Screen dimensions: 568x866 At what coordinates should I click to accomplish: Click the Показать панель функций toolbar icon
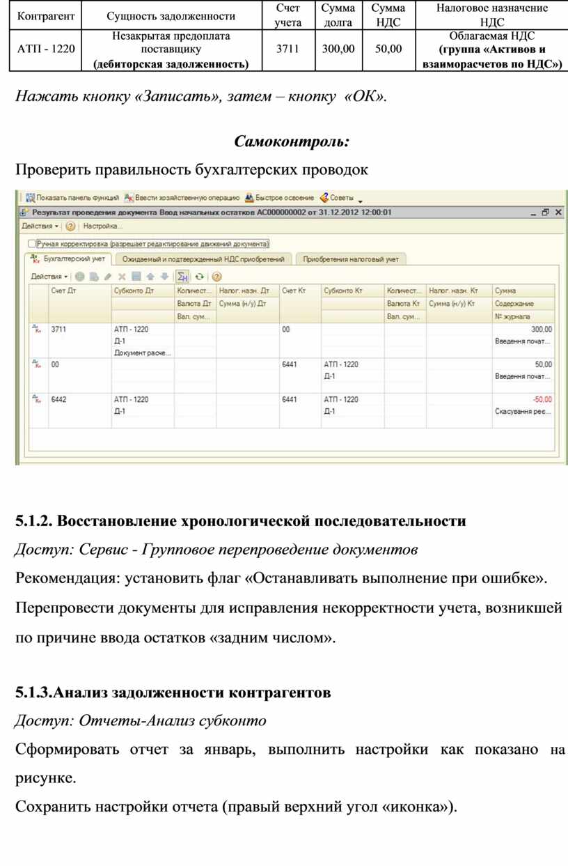tap(31, 197)
